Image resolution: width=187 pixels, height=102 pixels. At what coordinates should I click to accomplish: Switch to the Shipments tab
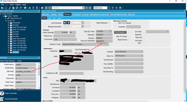click(x=77, y=14)
